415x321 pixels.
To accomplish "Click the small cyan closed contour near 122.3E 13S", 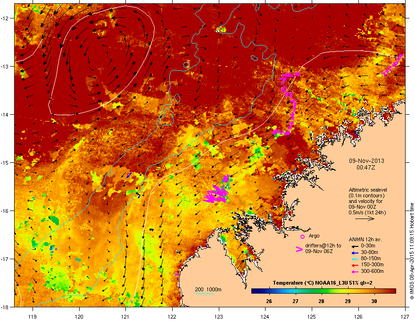I will (186, 64).
